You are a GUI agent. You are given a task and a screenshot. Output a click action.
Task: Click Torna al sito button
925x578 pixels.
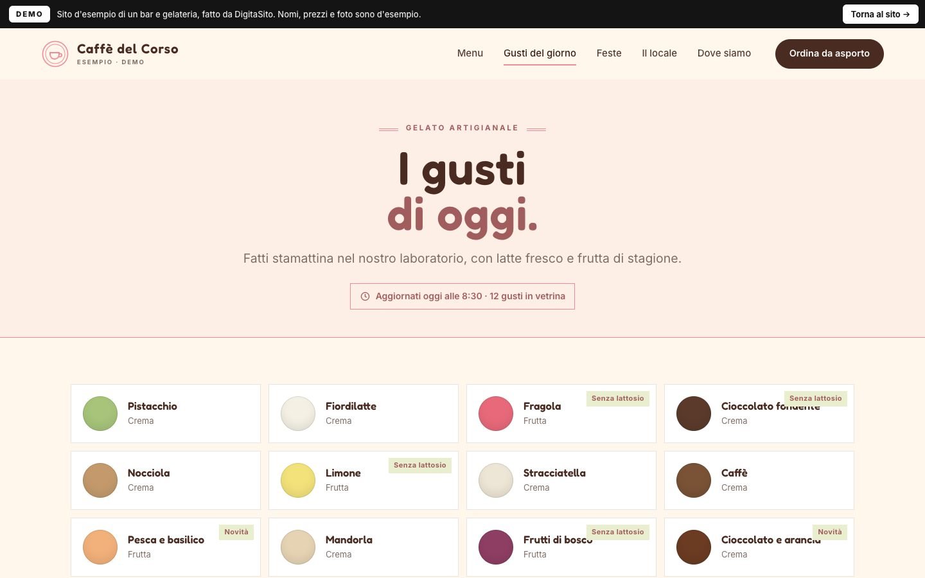tap(880, 14)
